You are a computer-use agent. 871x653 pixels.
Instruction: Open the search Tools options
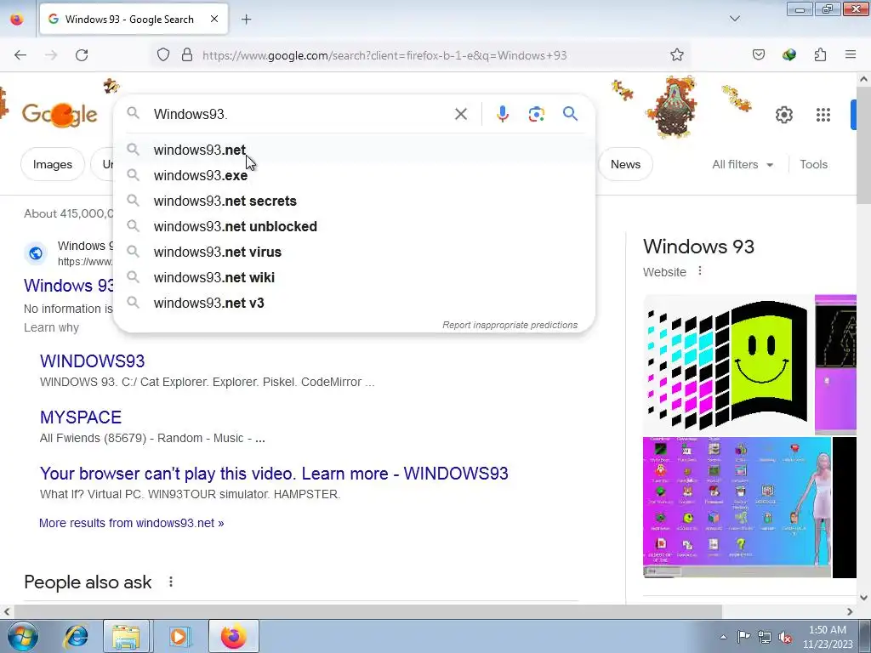(813, 164)
